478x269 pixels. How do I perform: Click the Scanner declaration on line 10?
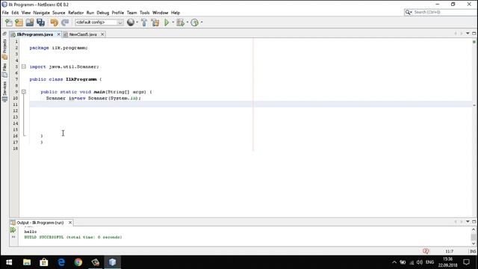93,98
